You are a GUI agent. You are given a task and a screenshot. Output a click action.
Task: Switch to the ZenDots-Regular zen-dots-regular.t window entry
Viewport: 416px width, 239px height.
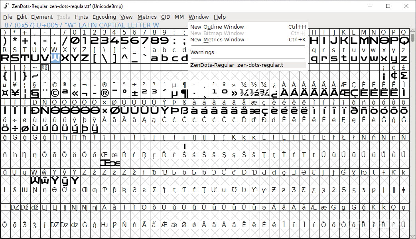(x=248, y=65)
